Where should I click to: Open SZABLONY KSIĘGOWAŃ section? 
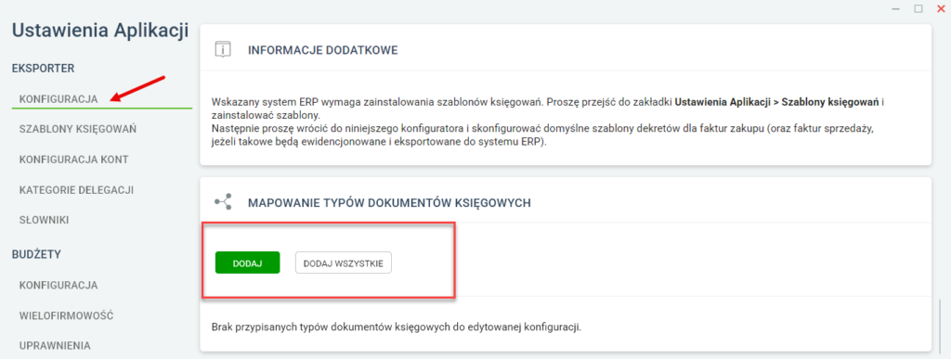(78, 129)
